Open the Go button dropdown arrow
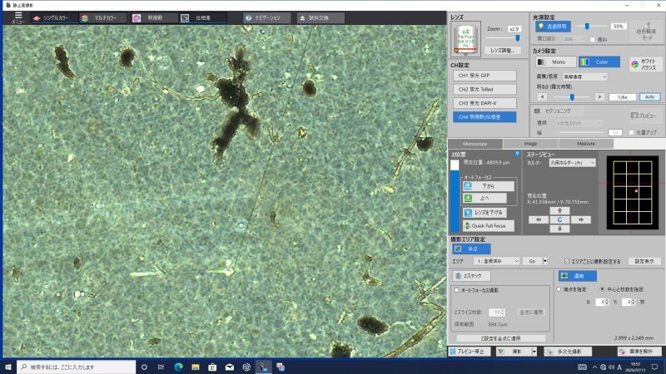Screen dimensions: 666x374 pos(545,261)
